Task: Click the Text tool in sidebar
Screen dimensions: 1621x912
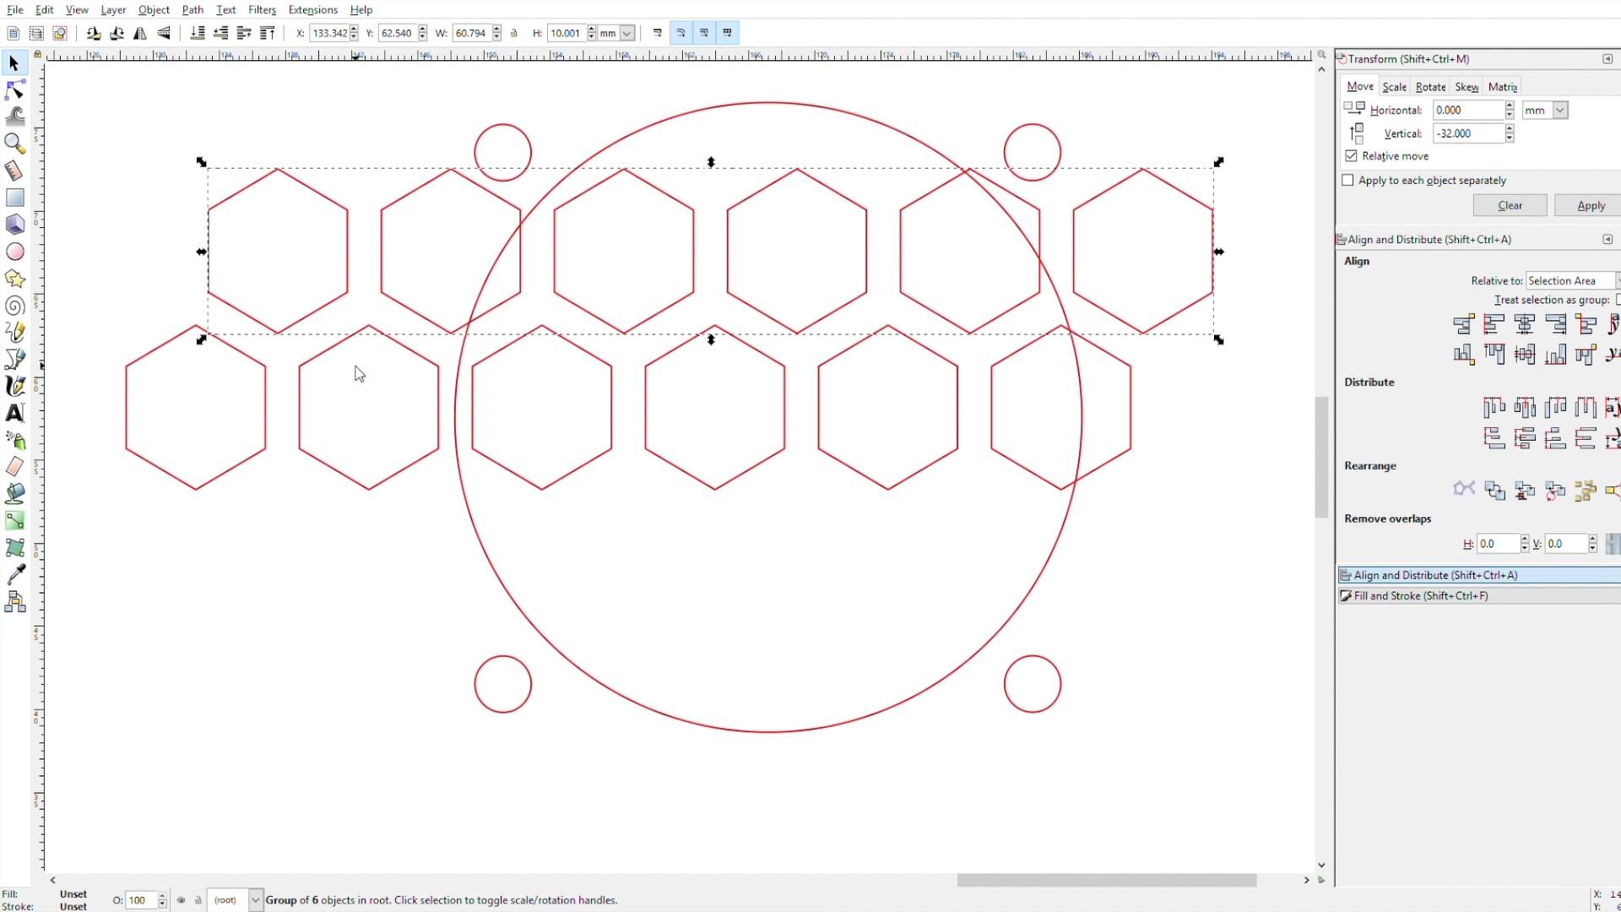Action: tap(15, 413)
